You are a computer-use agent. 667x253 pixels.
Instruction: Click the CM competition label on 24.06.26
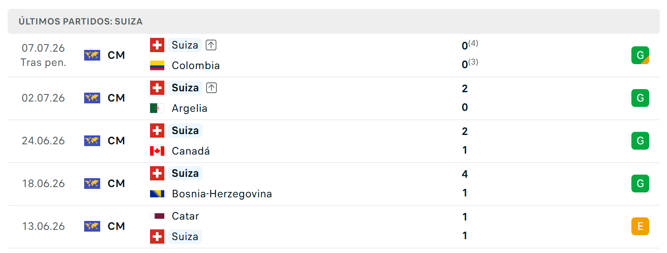tap(116, 141)
